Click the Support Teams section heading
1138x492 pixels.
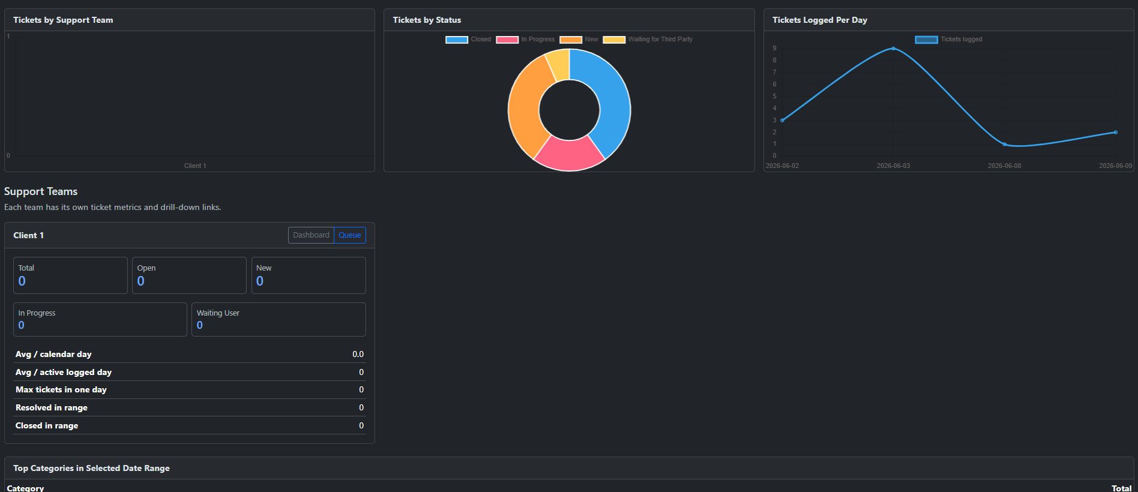pyautogui.click(x=41, y=191)
